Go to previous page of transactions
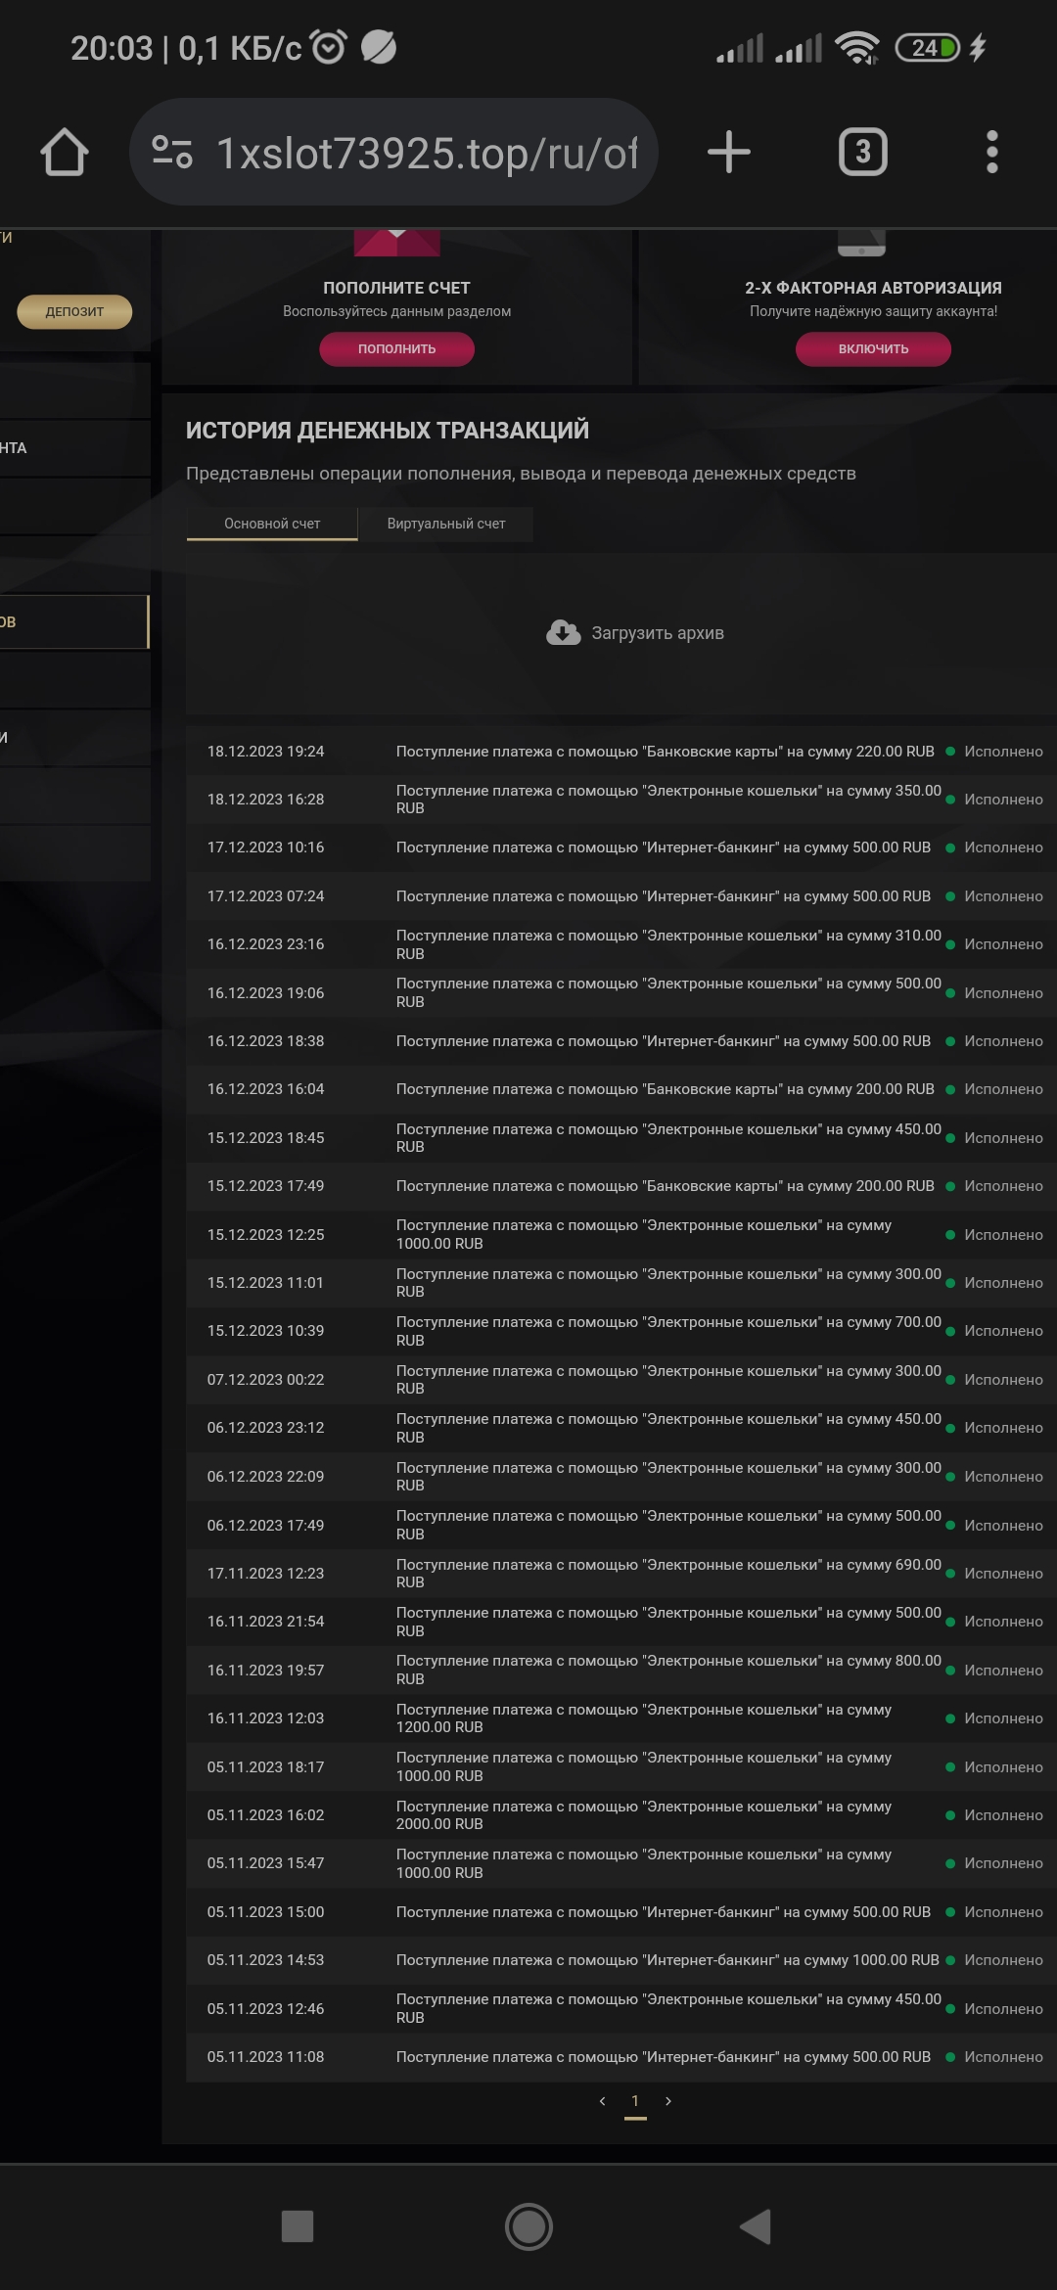1057x2290 pixels. click(x=602, y=2101)
